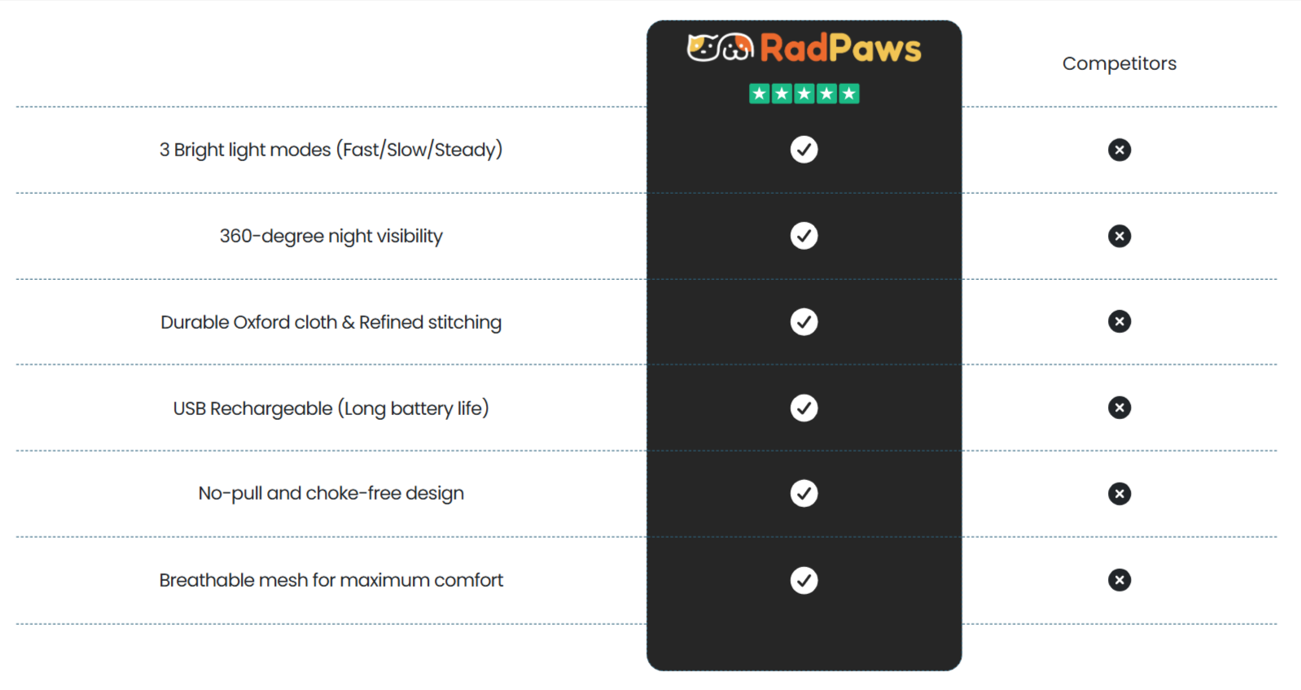
Task: Click the green five-star rating badge
Action: pos(804,94)
